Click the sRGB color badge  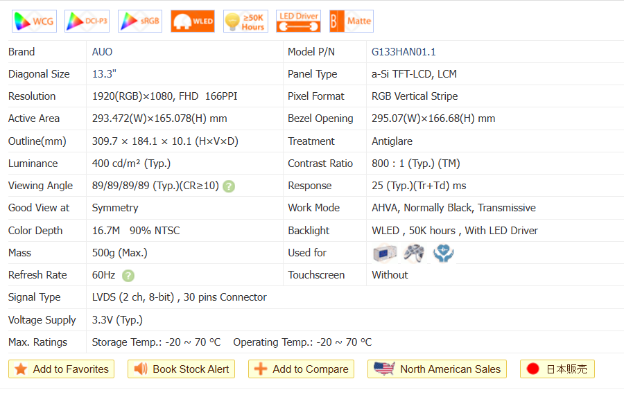click(139, 21)
